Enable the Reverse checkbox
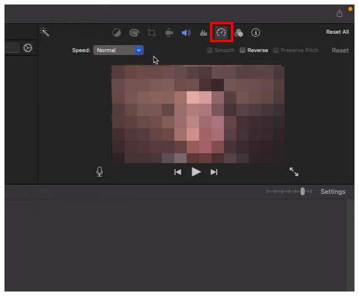Viewport: 359px width, 296px height. click(x=242, y=50)
